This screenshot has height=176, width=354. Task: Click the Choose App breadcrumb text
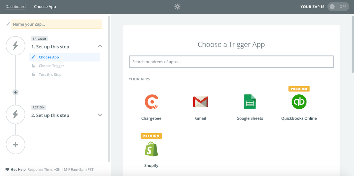click(45, 7)
